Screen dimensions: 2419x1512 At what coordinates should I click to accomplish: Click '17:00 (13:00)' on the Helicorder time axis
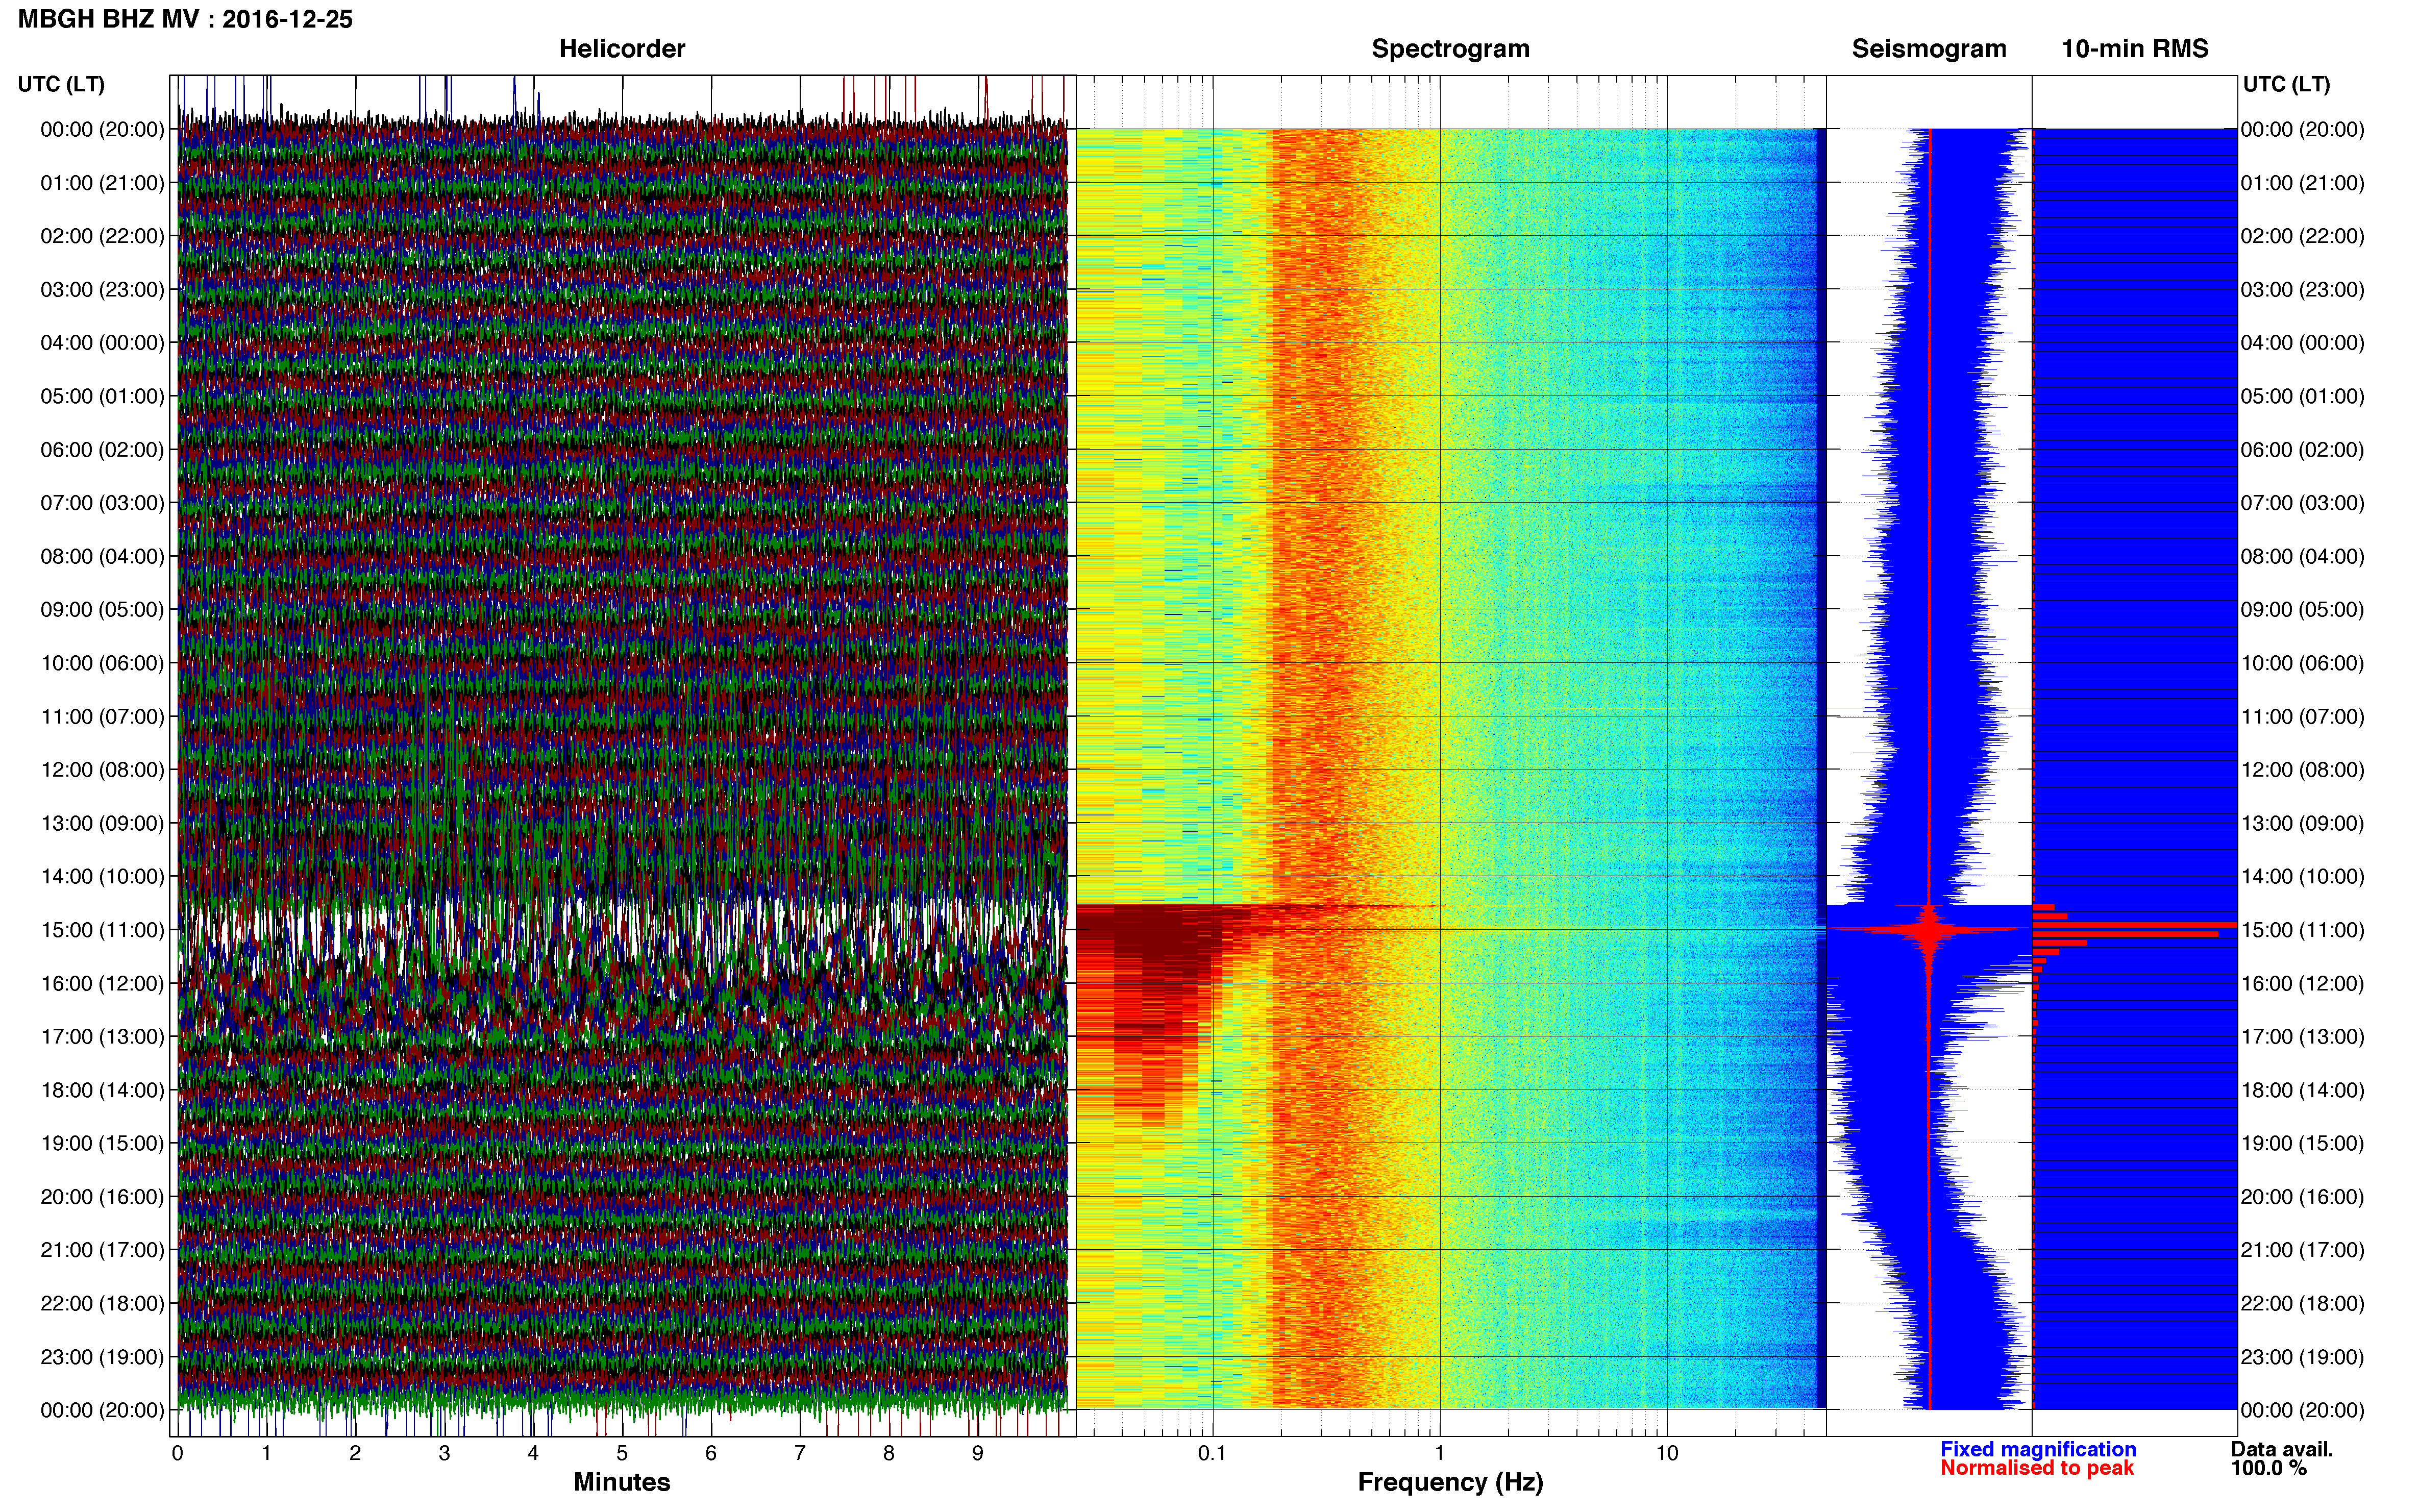tap(102, 1037)
